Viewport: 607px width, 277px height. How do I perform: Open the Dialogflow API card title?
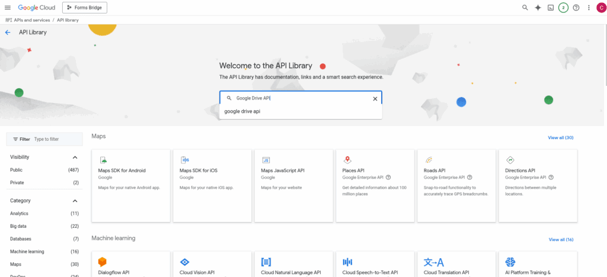tap(113, 272)
